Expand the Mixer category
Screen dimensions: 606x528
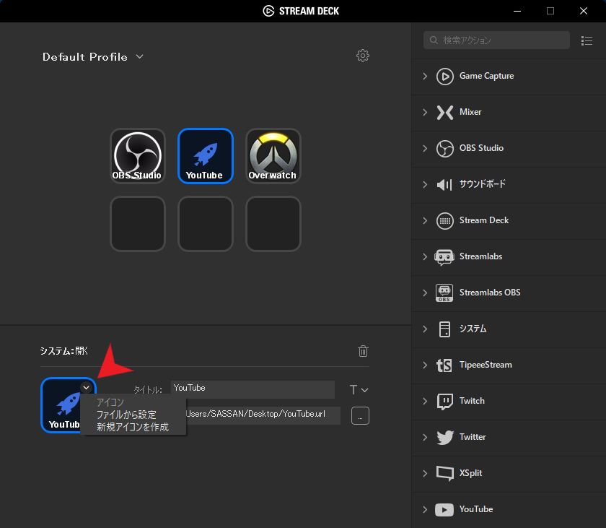coord(425,113)
